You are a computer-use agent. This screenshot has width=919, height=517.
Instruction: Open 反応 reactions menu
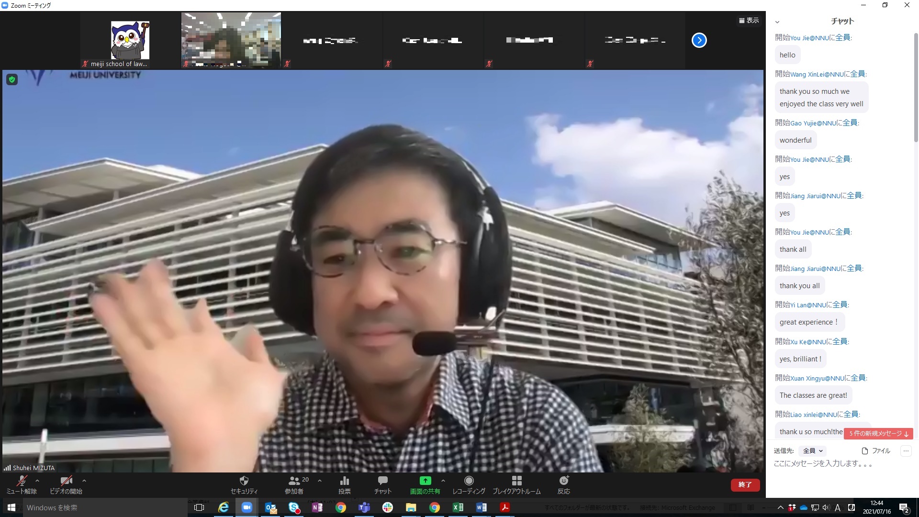click(564, 484)
